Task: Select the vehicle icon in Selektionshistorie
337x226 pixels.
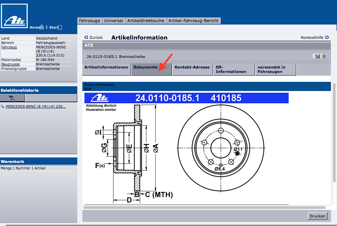Action: click(x=12, y=98)
